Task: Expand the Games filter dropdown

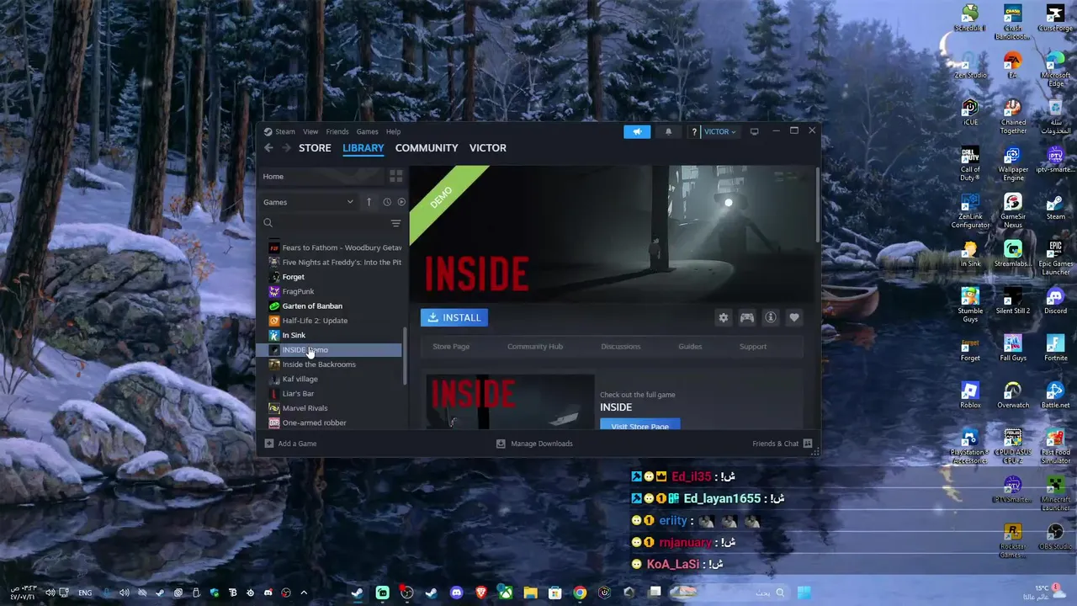Action: [x=309, y=202]
